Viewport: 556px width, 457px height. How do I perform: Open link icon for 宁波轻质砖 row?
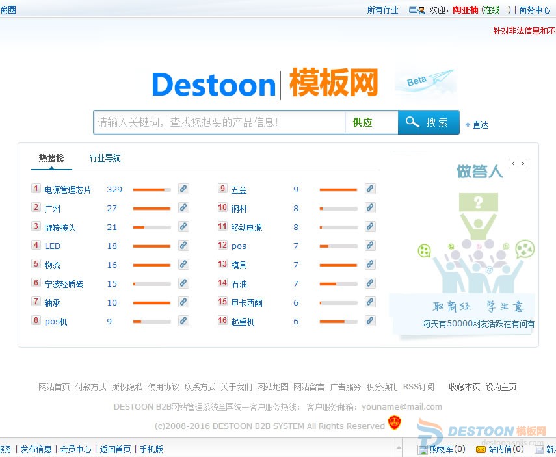[x=183, y=283]
